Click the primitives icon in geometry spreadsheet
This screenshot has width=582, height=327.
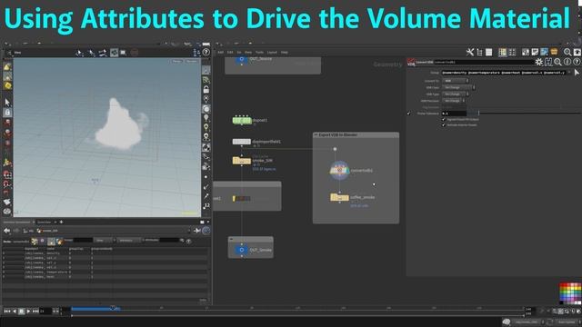(51, 241)
